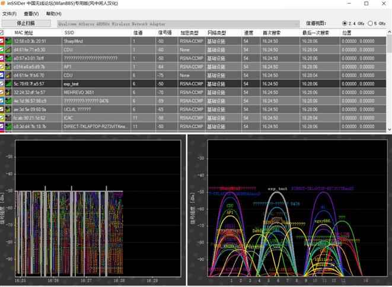Select the DIRECT-TKLAPTOP-R273VITKms SSID cell
Screen dimensions: 392x287
click(x=96, y=126)
